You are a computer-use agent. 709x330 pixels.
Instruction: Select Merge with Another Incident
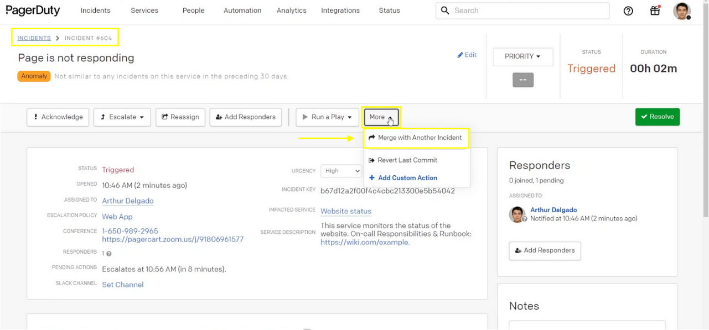pyautogui.click(x=416, y=138)
